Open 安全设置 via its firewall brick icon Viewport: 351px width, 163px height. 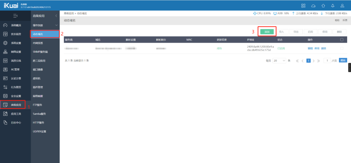(x=6, y=96)
